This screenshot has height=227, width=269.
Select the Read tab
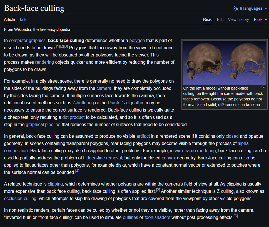tap(208, 19)
